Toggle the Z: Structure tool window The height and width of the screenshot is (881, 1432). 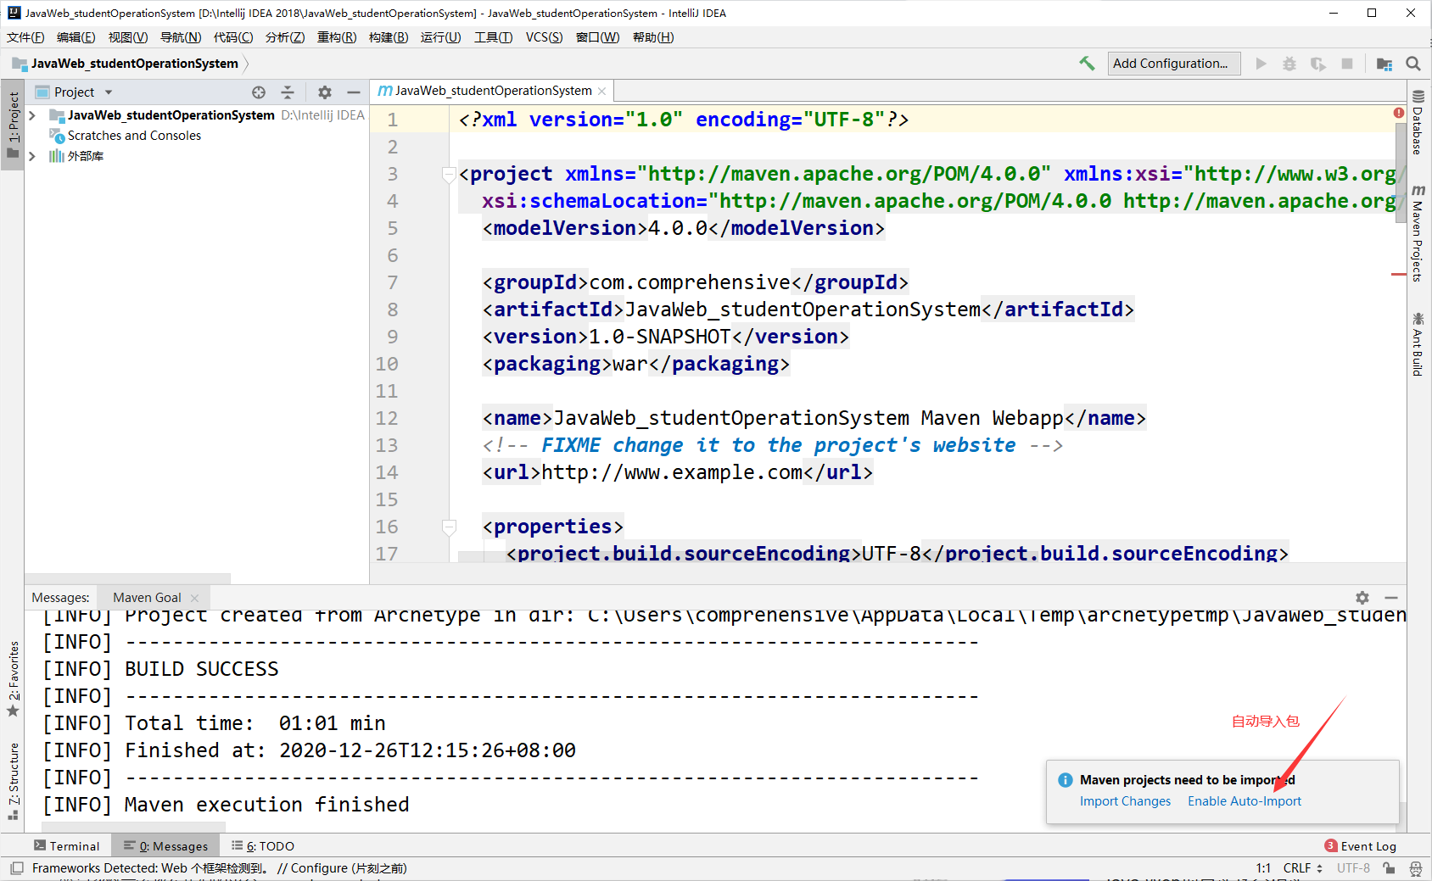point(13,782)
